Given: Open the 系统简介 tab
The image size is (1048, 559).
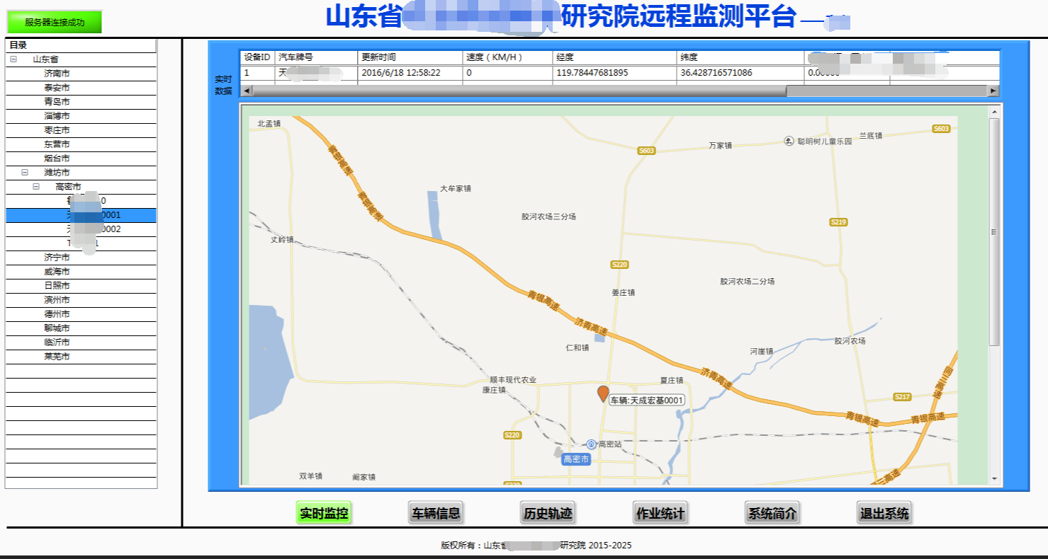Looking at the screenshot, I should coord(772,513).
